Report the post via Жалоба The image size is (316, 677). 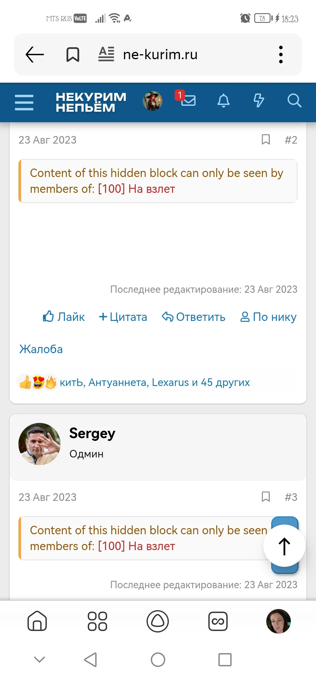[x=41, y=349]
